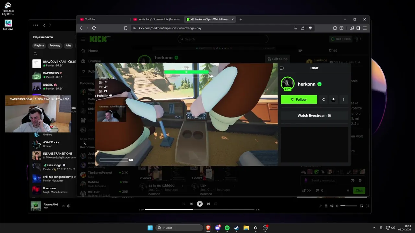Open Spotify fullscreen view icon
This screenshot has height=233, width=415.
tap(367, 206)
